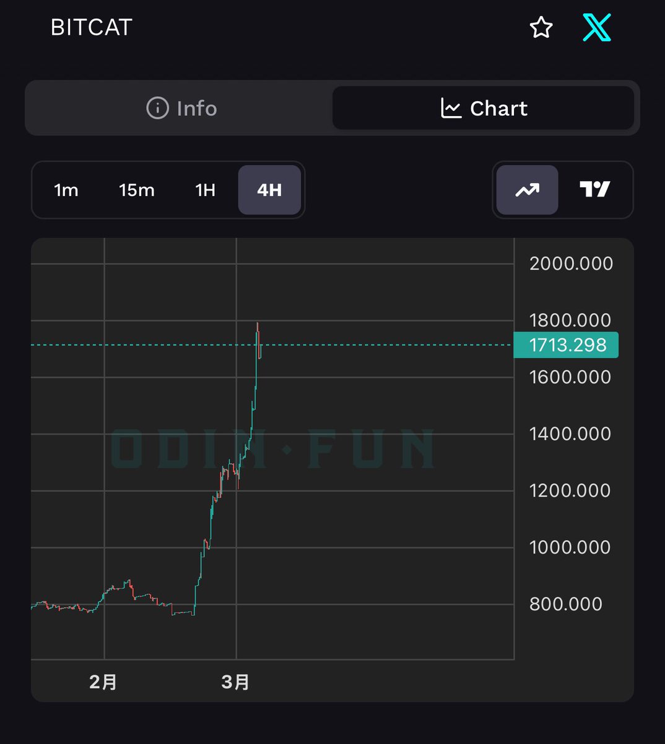Screen dimensions: 665x744
Task: Click the 1000.000 price axis label
Action: [570, 547]
